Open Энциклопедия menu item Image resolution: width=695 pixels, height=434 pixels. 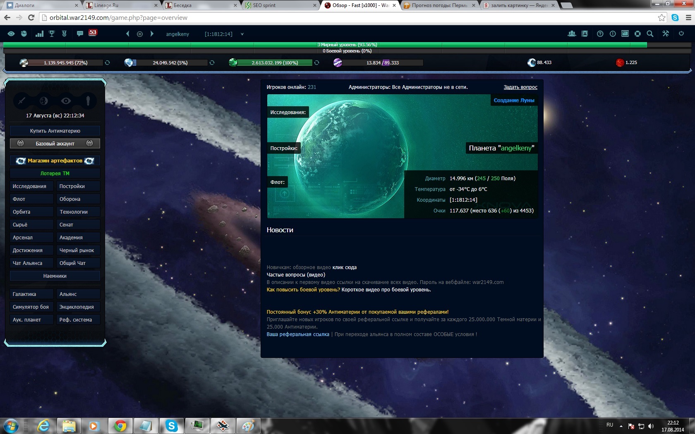(x=78, y=307)
